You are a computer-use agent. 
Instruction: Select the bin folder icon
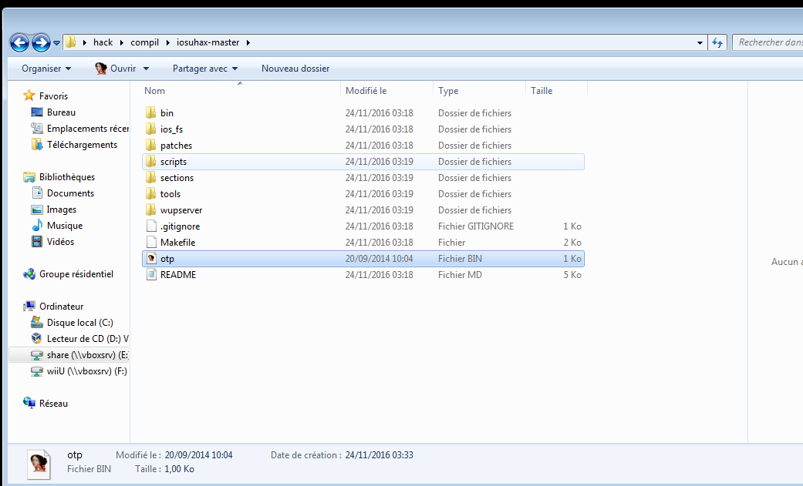tap(150, 112)
